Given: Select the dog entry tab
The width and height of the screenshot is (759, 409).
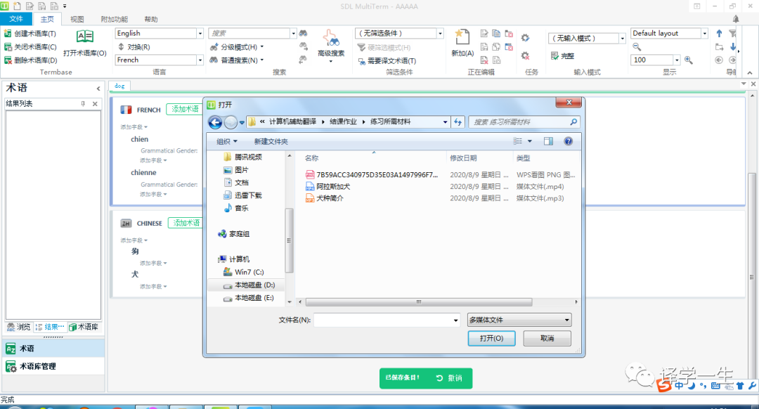Looking at the screenshot, I should pos(119,86).
